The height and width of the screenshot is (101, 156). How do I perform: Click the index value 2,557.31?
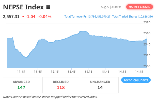[11, 16]
